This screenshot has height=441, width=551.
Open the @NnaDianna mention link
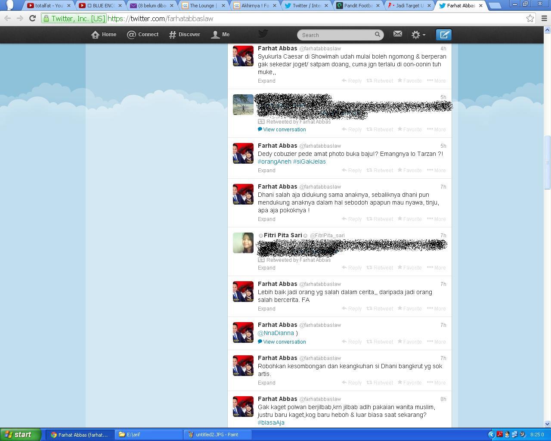pos(276,333)
